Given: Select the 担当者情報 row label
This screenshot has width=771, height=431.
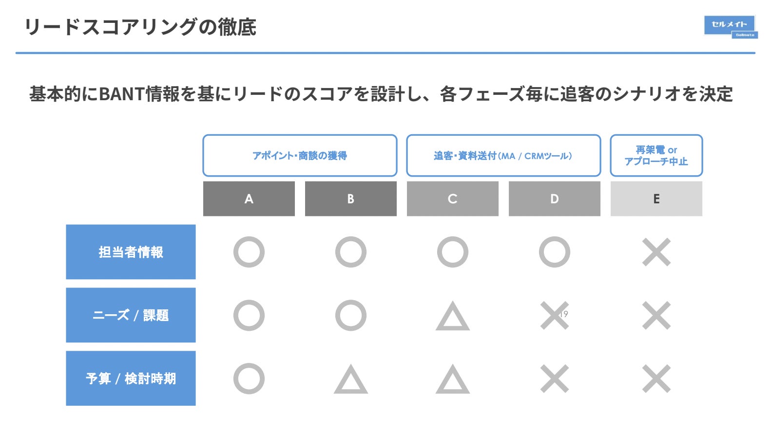Looking at the screenshot, I should (131, 252).
